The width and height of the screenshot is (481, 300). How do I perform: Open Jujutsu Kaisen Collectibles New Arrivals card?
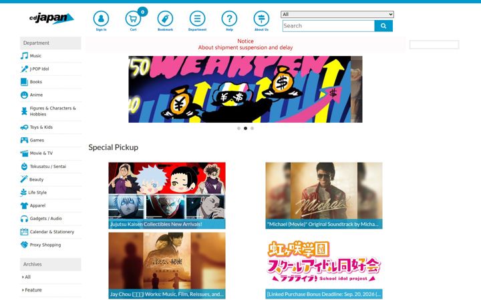click(167, 195)
